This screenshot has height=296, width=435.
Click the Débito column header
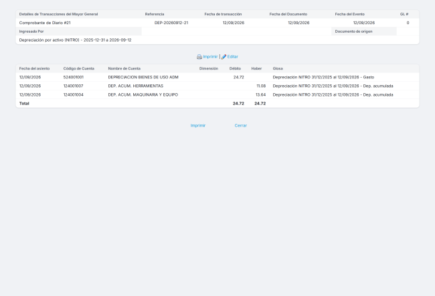(x=235, y=68)
